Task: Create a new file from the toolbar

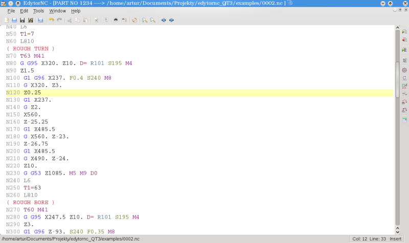Action: [7, 20]
